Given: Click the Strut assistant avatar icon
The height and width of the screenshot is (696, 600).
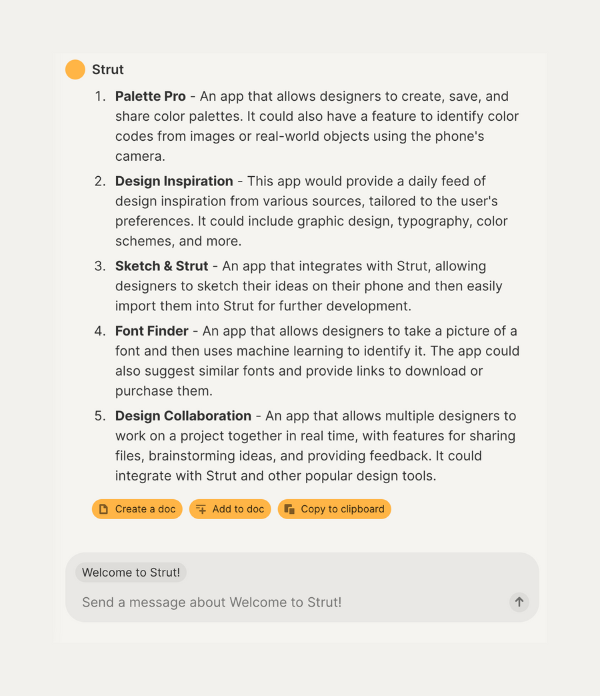Looking at the screenshot, I should pos(75,69).
